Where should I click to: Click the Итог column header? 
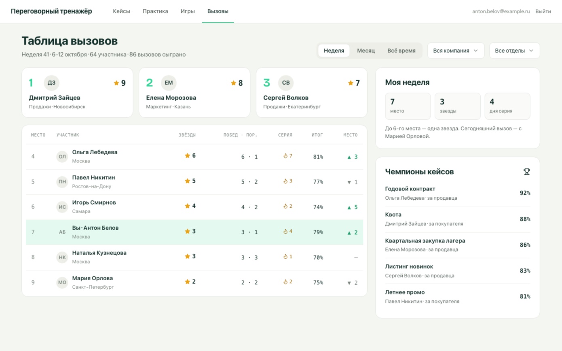point(317,135)
